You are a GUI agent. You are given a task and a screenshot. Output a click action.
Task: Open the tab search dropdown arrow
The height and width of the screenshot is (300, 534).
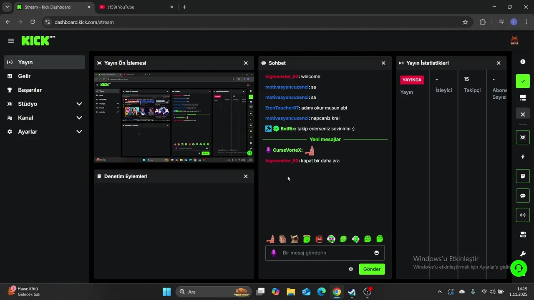click(7, 7)
